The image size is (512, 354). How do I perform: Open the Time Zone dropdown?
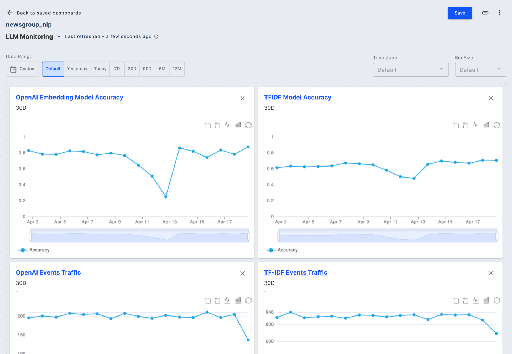[x=411, y=70]
